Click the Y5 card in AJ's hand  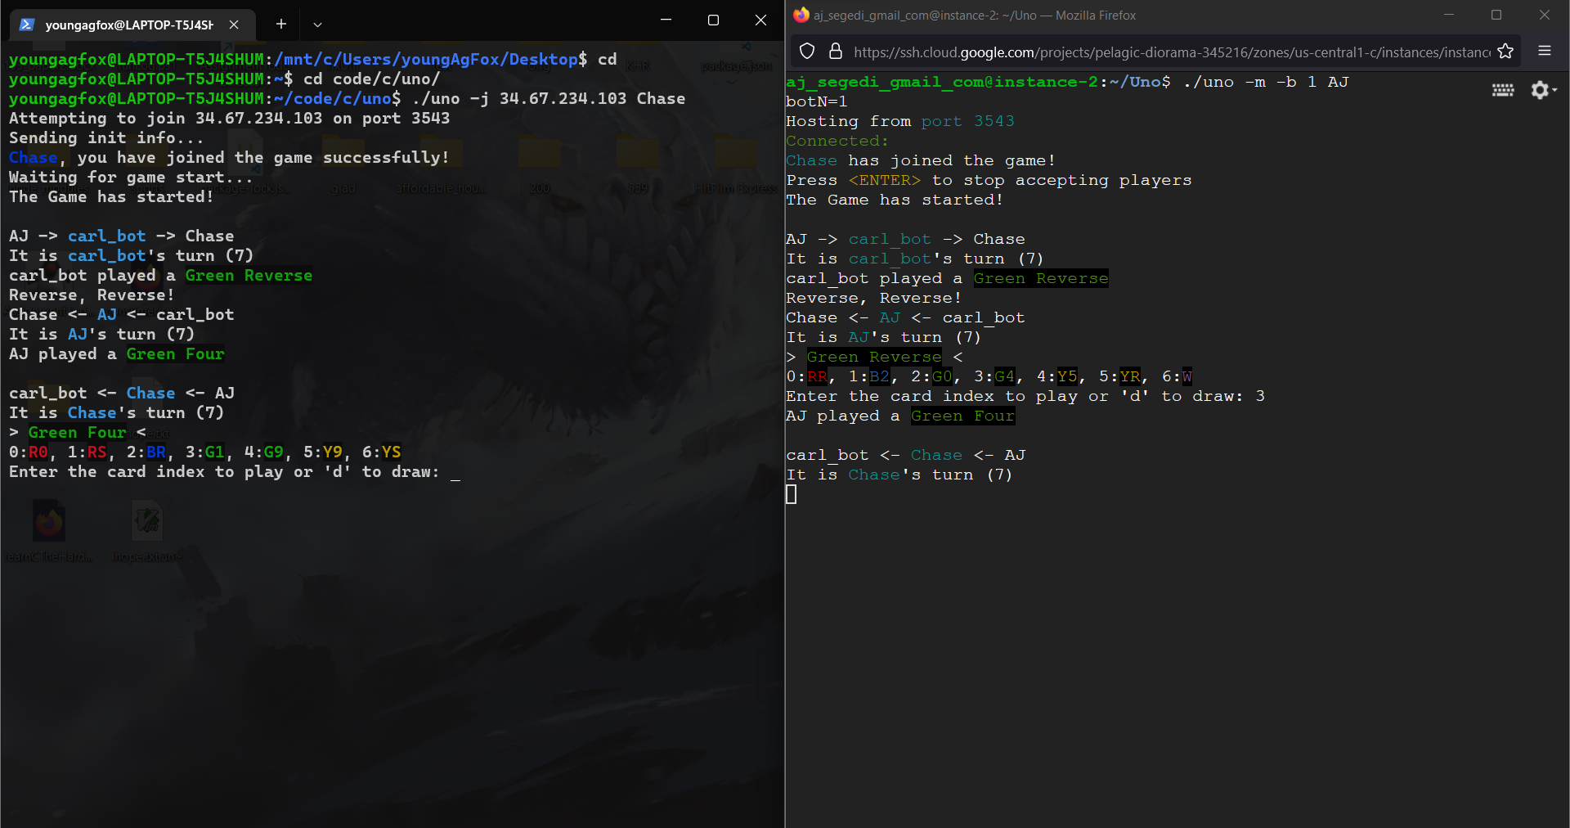1067,376
